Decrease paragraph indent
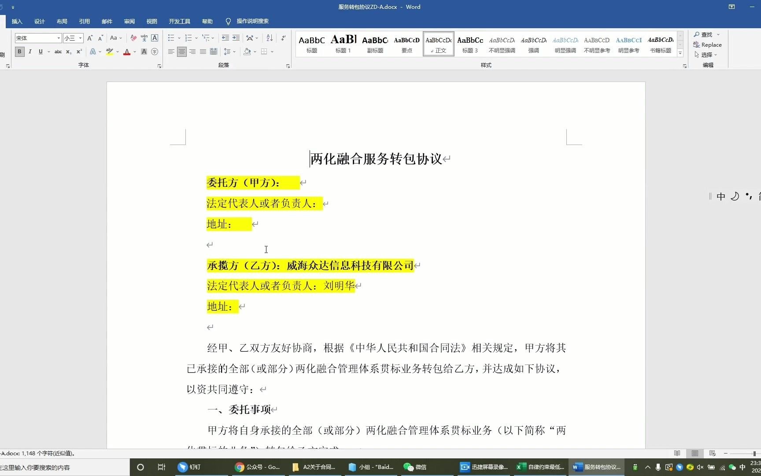761x476 pixels. pyautogui.click(x=225, y=38)
